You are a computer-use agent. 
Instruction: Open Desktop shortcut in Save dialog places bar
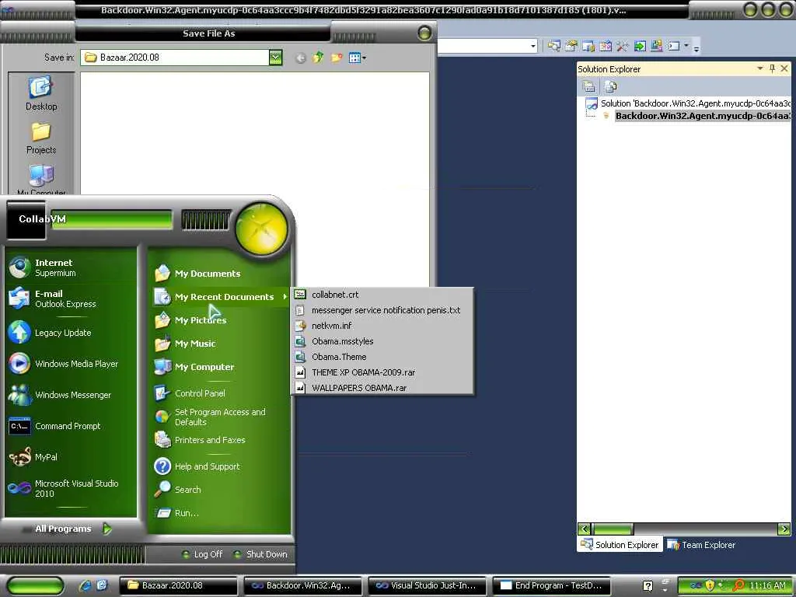pos(41,93)
